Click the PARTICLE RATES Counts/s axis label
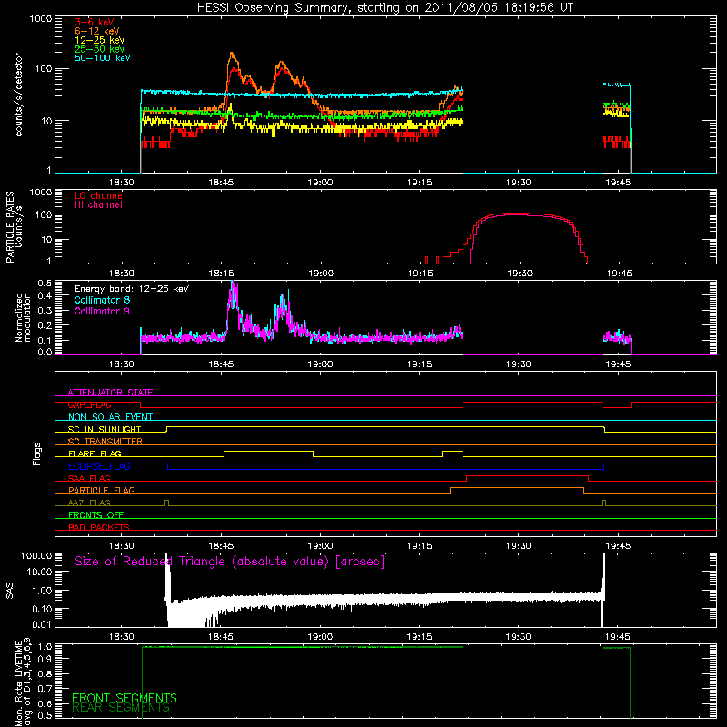The image size is (727, 727). (14, 227)
